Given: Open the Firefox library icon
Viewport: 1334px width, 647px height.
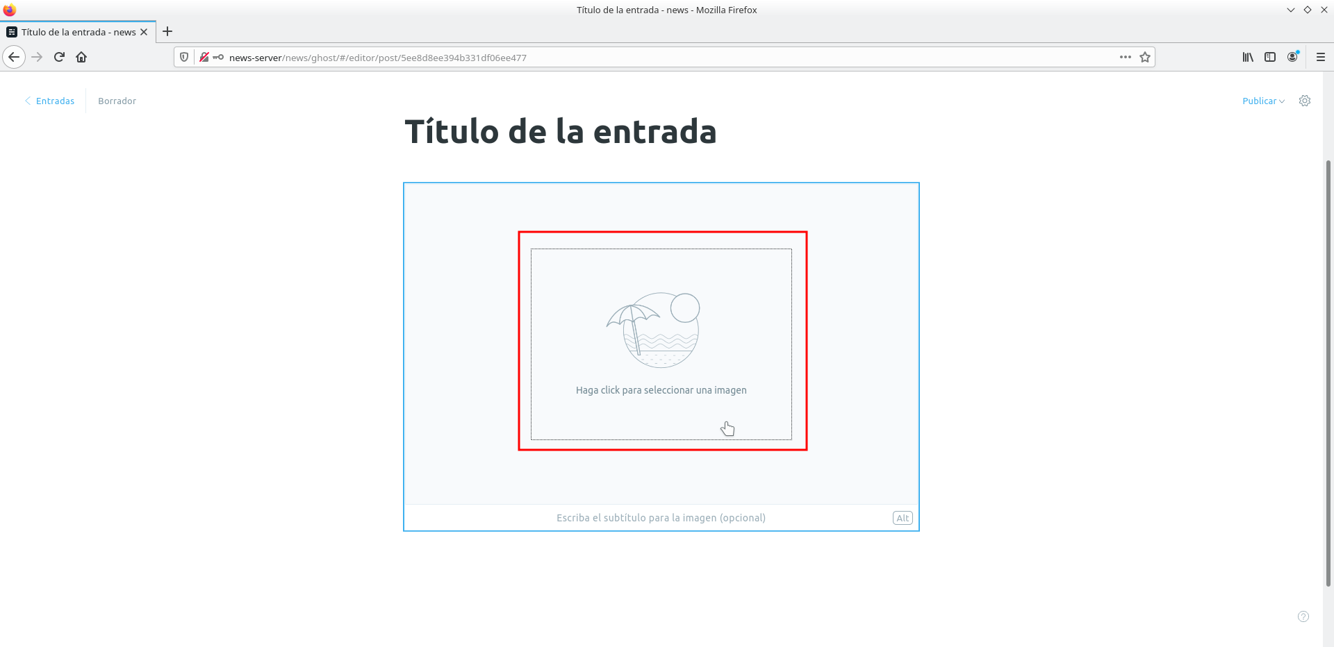Looking at the screenshot, I should (x=1248, y=57).
